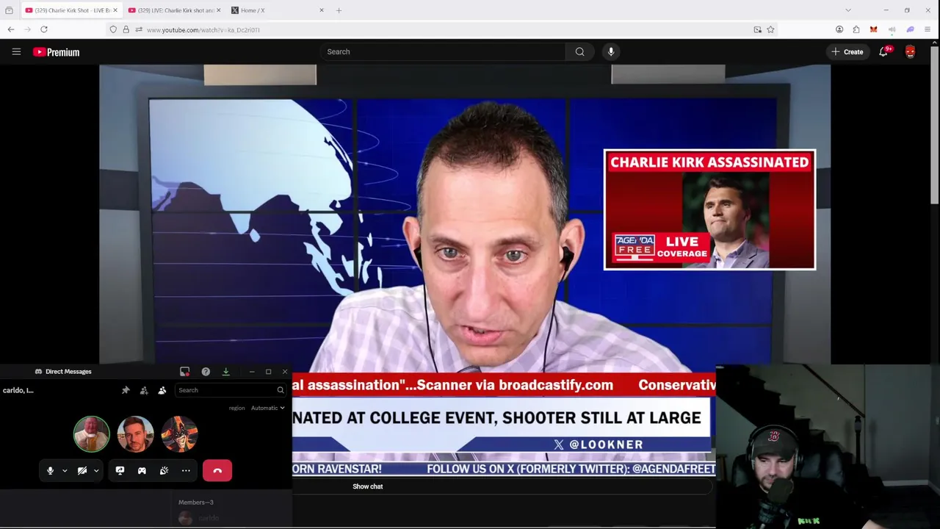Bookmark this page with the star
940x529 pixels.
click(770, 29)
